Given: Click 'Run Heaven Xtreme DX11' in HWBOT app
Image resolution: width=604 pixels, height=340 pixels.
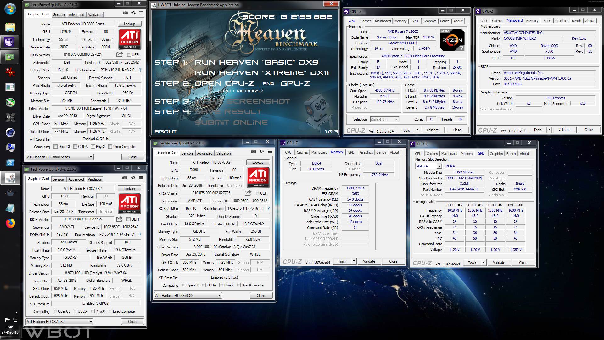Looking at the screenshot, I should point(262,73).
